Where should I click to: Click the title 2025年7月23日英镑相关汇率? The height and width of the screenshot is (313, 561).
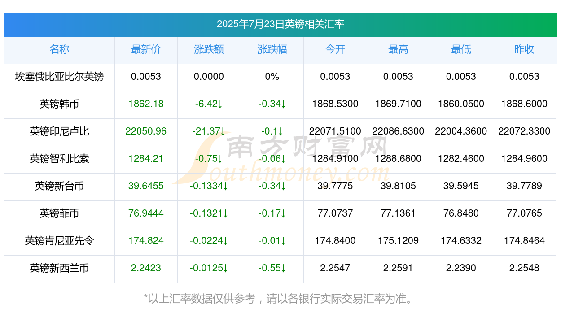click(280, 24)
